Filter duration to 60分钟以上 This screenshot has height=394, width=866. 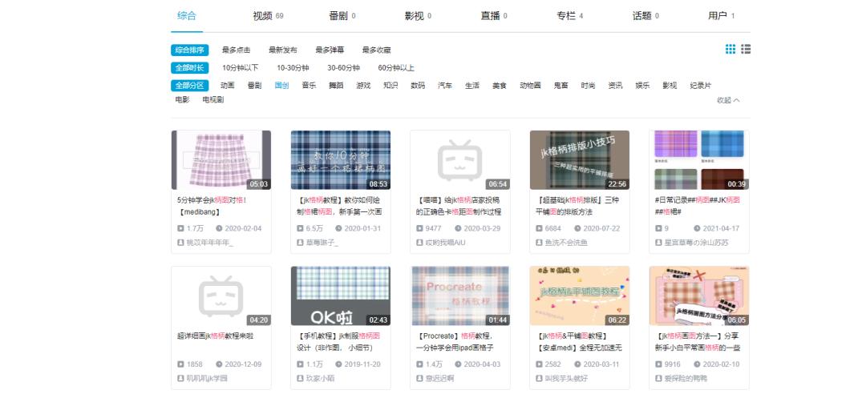396,68
